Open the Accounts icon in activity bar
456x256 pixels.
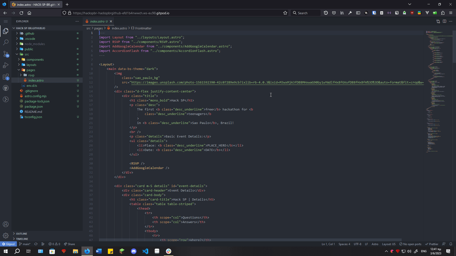[x=6, y=224]
